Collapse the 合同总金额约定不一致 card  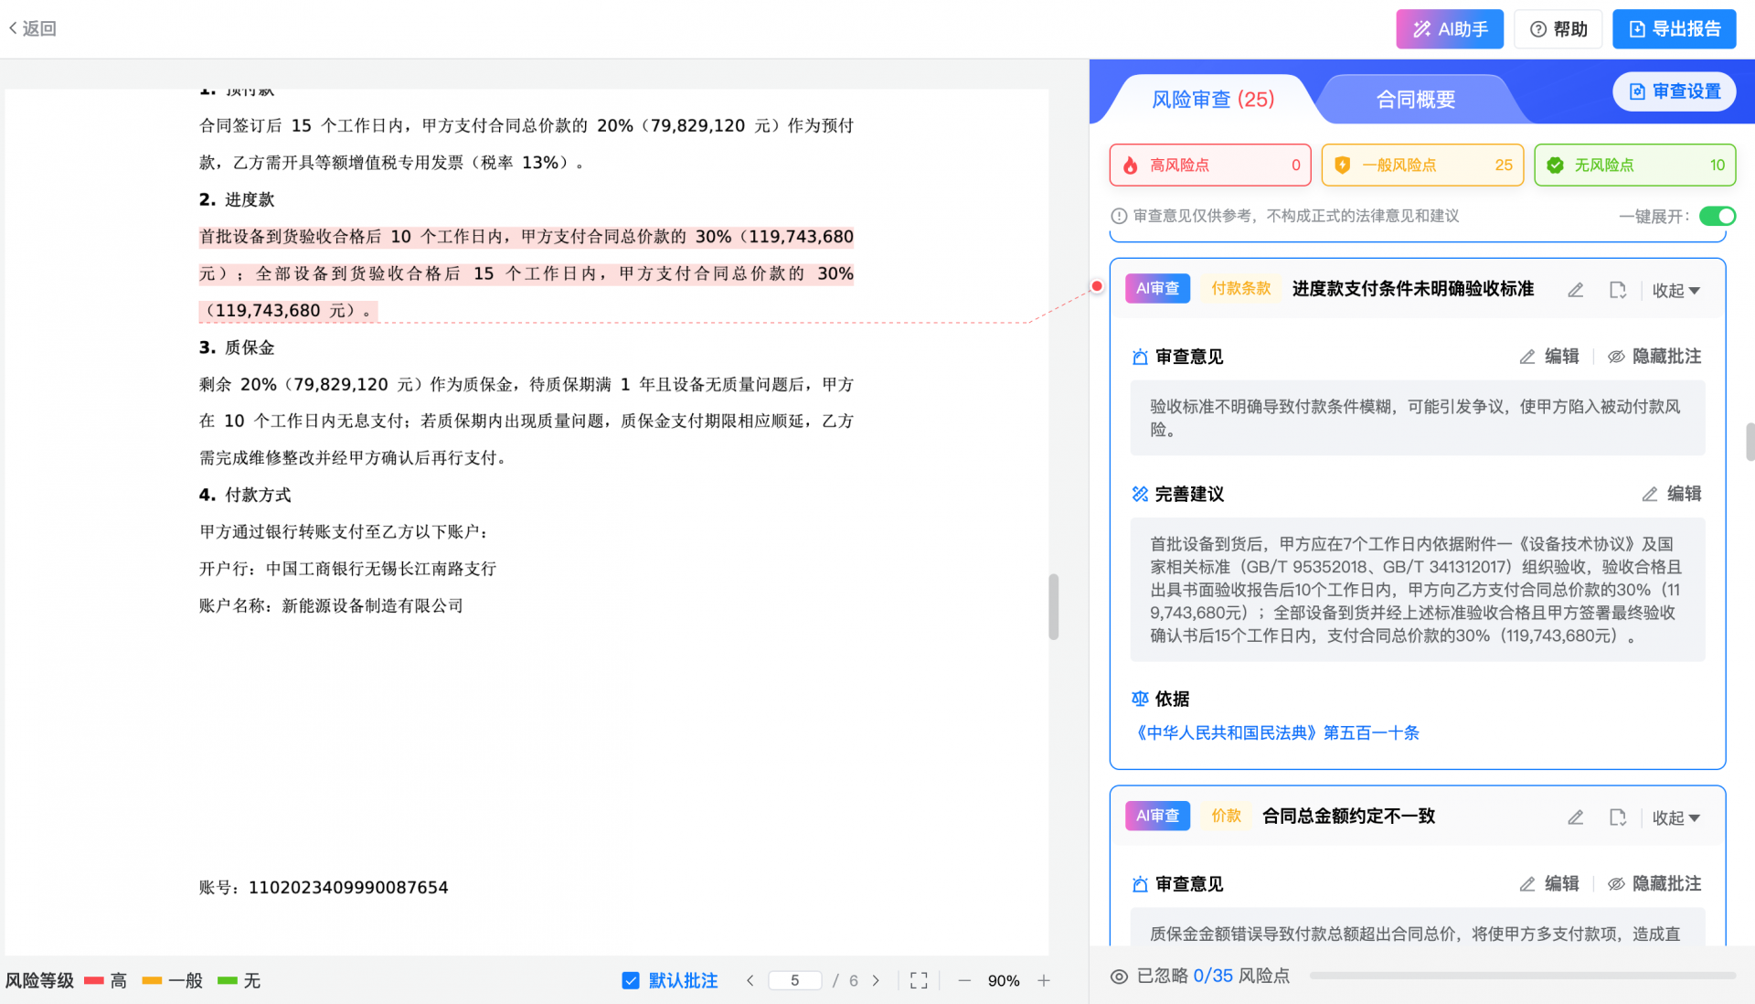(x=1676, y=817)
